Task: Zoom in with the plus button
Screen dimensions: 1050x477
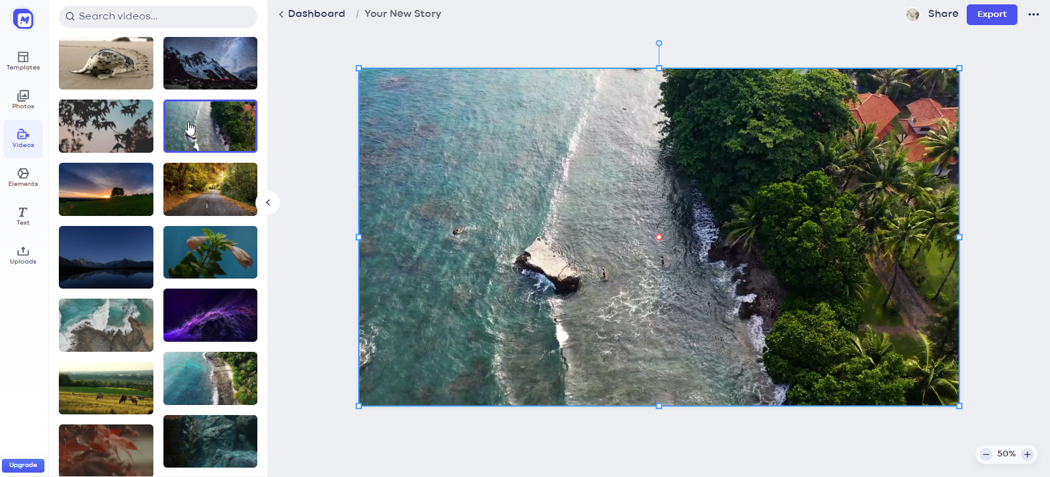Action: 1027,454
